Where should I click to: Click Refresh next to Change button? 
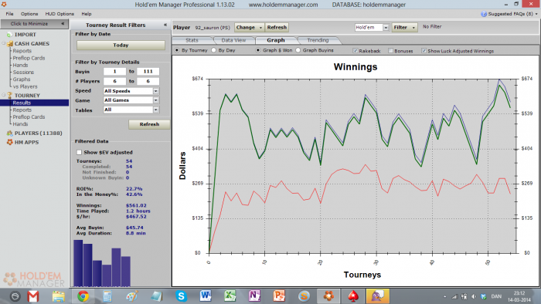pos(277,27)
